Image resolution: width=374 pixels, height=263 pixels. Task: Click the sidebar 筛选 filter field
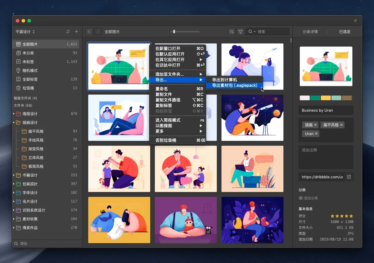(x=47, y=243)
